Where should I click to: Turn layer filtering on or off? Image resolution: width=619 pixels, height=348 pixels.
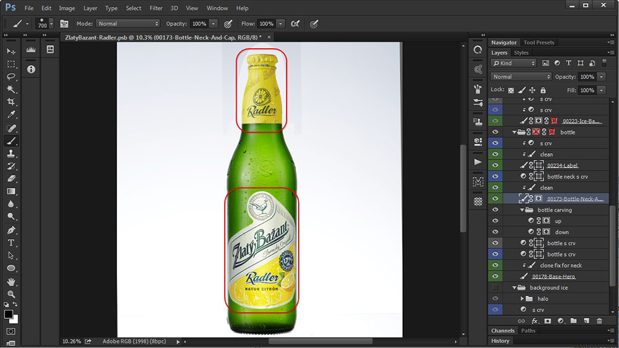pos(604,63)
